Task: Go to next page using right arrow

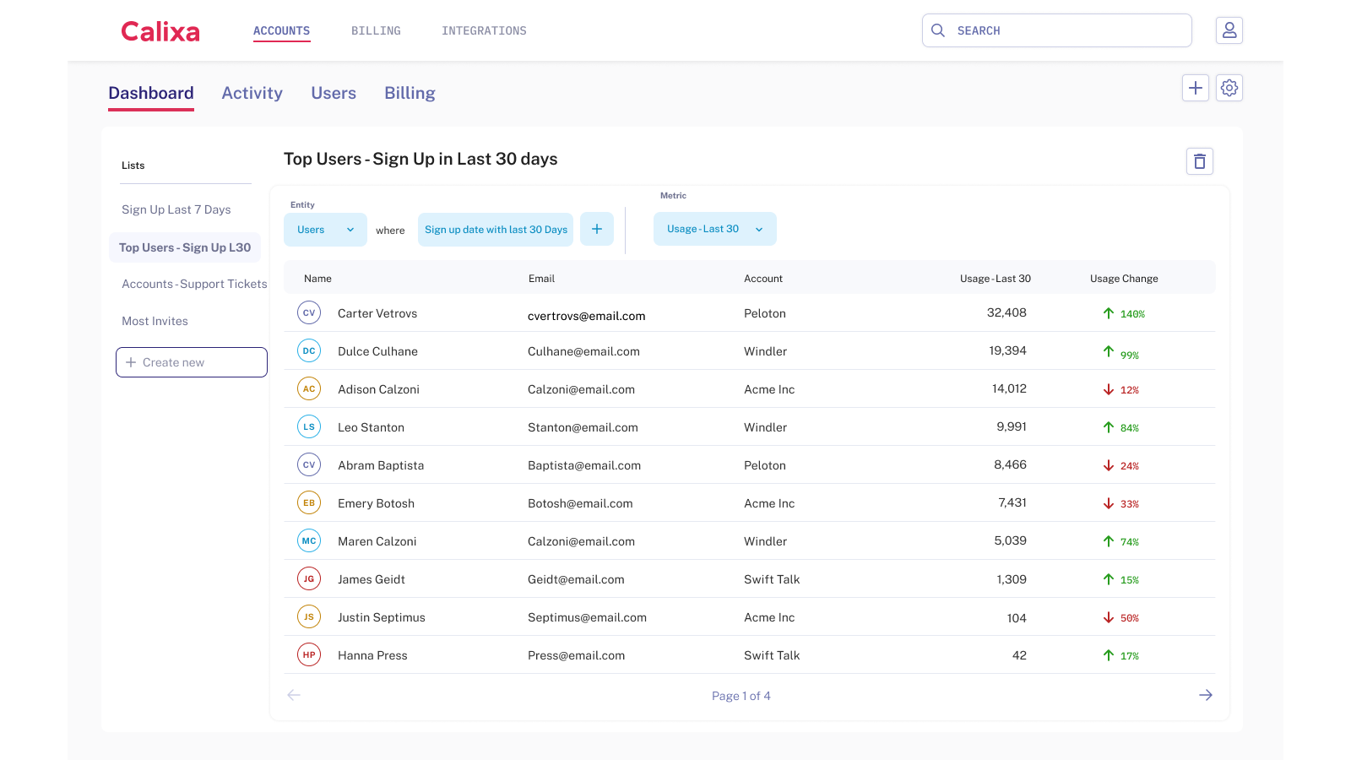Action: click(x=1206, y=695)
